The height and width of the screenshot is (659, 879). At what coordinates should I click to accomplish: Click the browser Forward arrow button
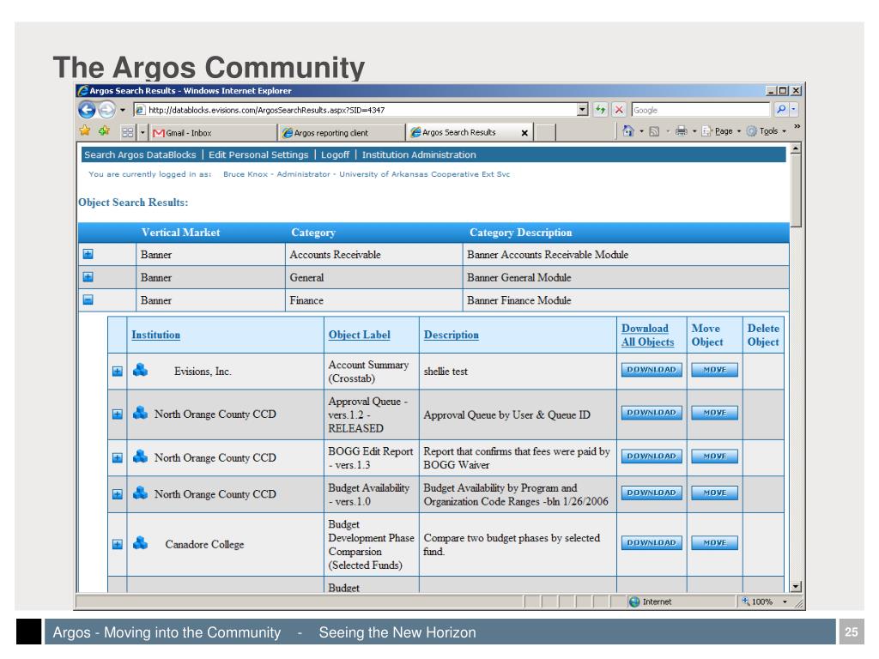tap(106, 109)
